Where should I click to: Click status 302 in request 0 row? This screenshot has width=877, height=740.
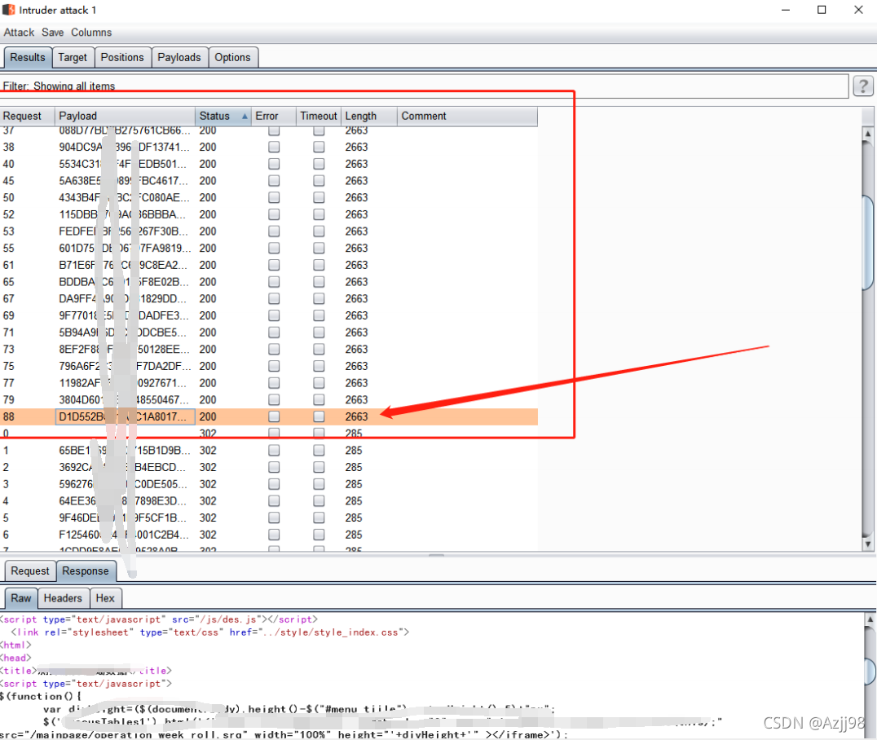point(208,434)
